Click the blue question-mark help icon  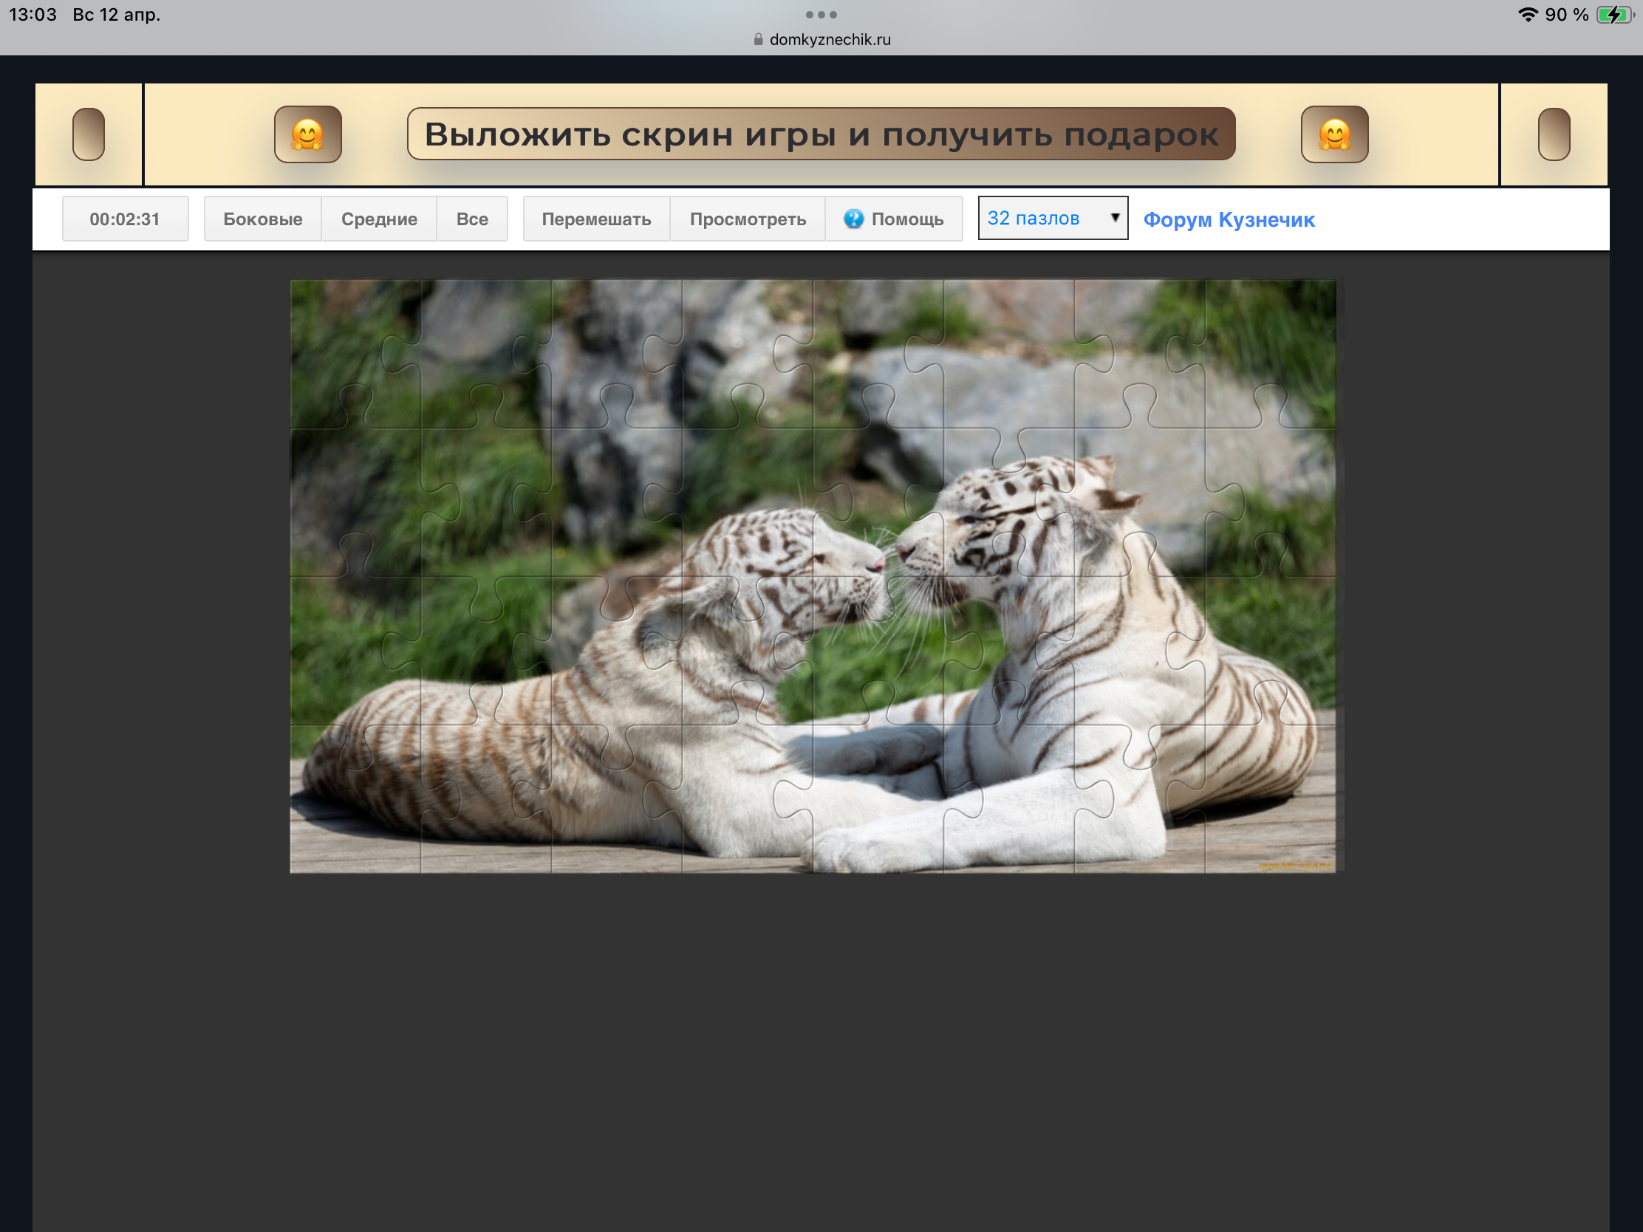tap(853, 219)
